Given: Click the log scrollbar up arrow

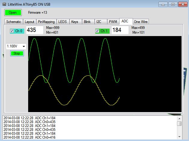Looking at the screenshot, I should (x=179, y=118).
